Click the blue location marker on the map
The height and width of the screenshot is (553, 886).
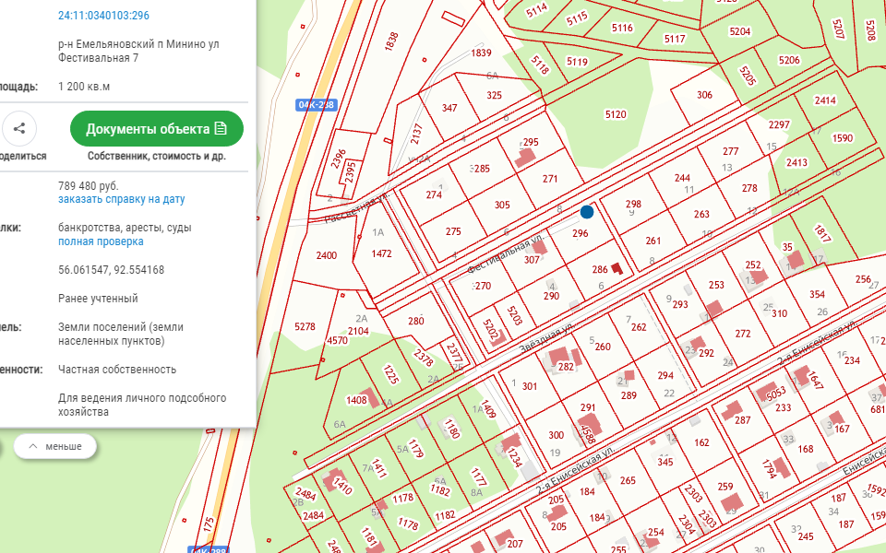586,212
